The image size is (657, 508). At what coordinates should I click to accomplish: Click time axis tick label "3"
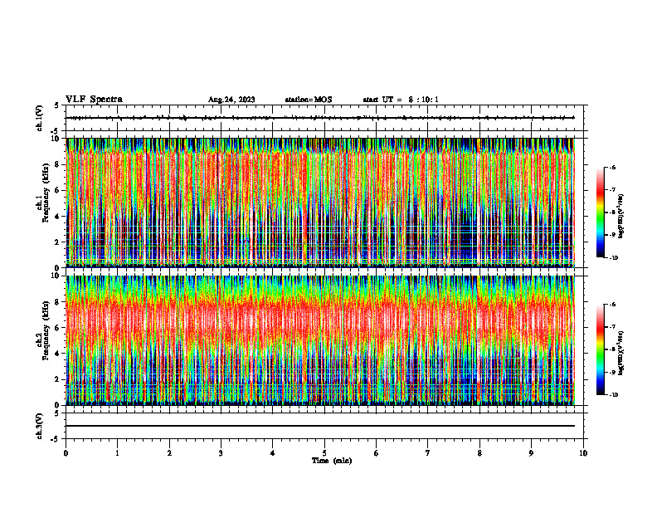[x=221, y=453]
